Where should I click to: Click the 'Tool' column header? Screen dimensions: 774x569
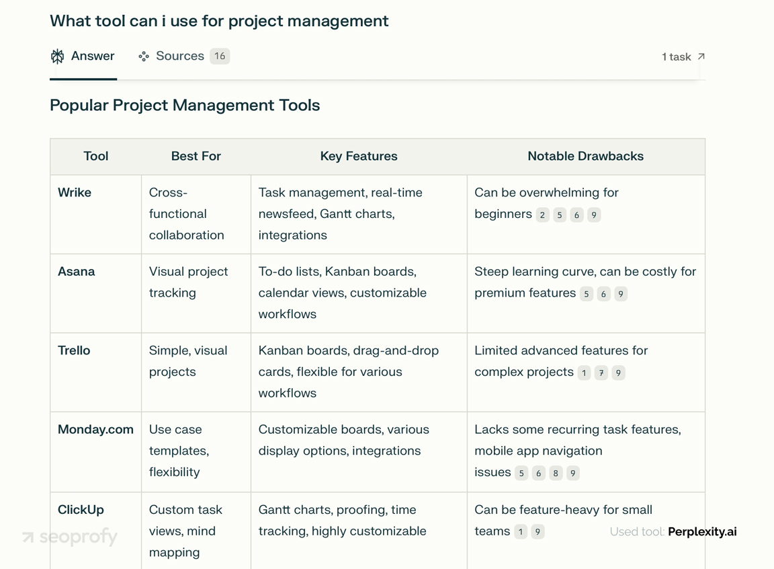coord(96,156)
